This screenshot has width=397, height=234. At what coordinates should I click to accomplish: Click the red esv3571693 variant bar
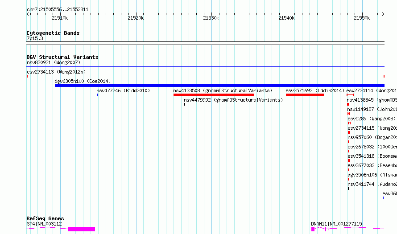click(x=305, y=95)
